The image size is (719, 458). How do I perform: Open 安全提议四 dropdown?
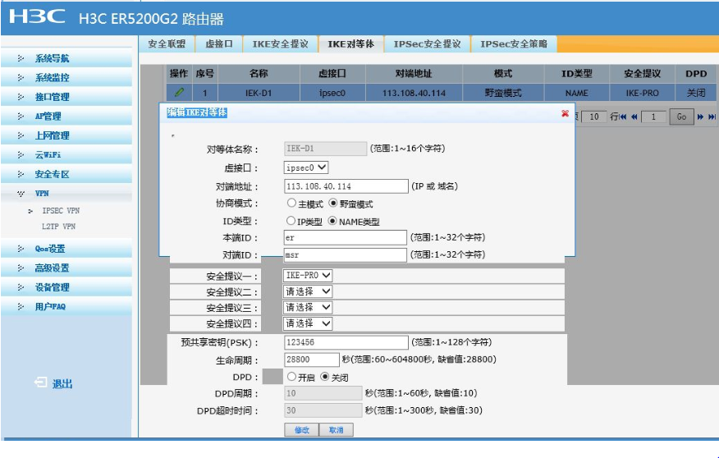click(x=308, y=323)
